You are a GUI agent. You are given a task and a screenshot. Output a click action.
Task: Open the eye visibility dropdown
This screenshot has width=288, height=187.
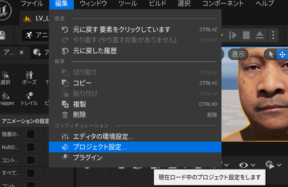247,165
